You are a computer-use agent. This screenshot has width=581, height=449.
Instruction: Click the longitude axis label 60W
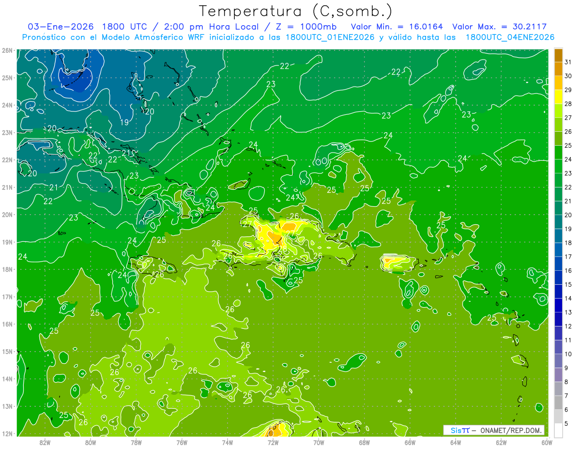point(547,442)
